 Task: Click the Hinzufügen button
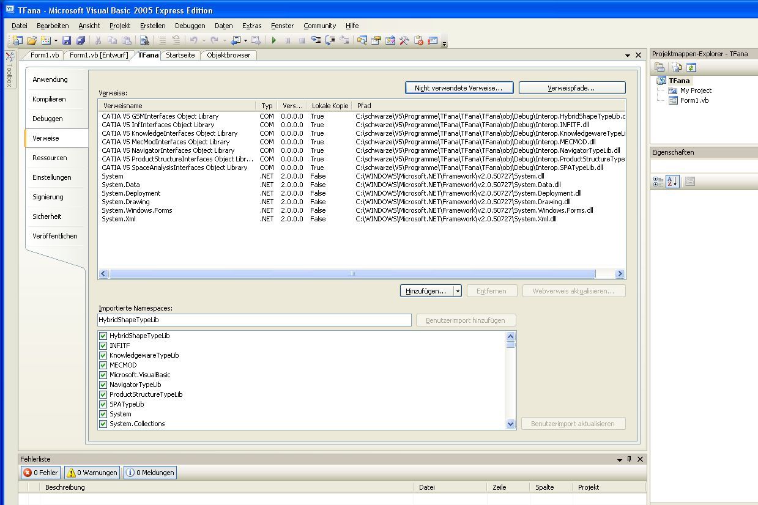pos(426,291)
